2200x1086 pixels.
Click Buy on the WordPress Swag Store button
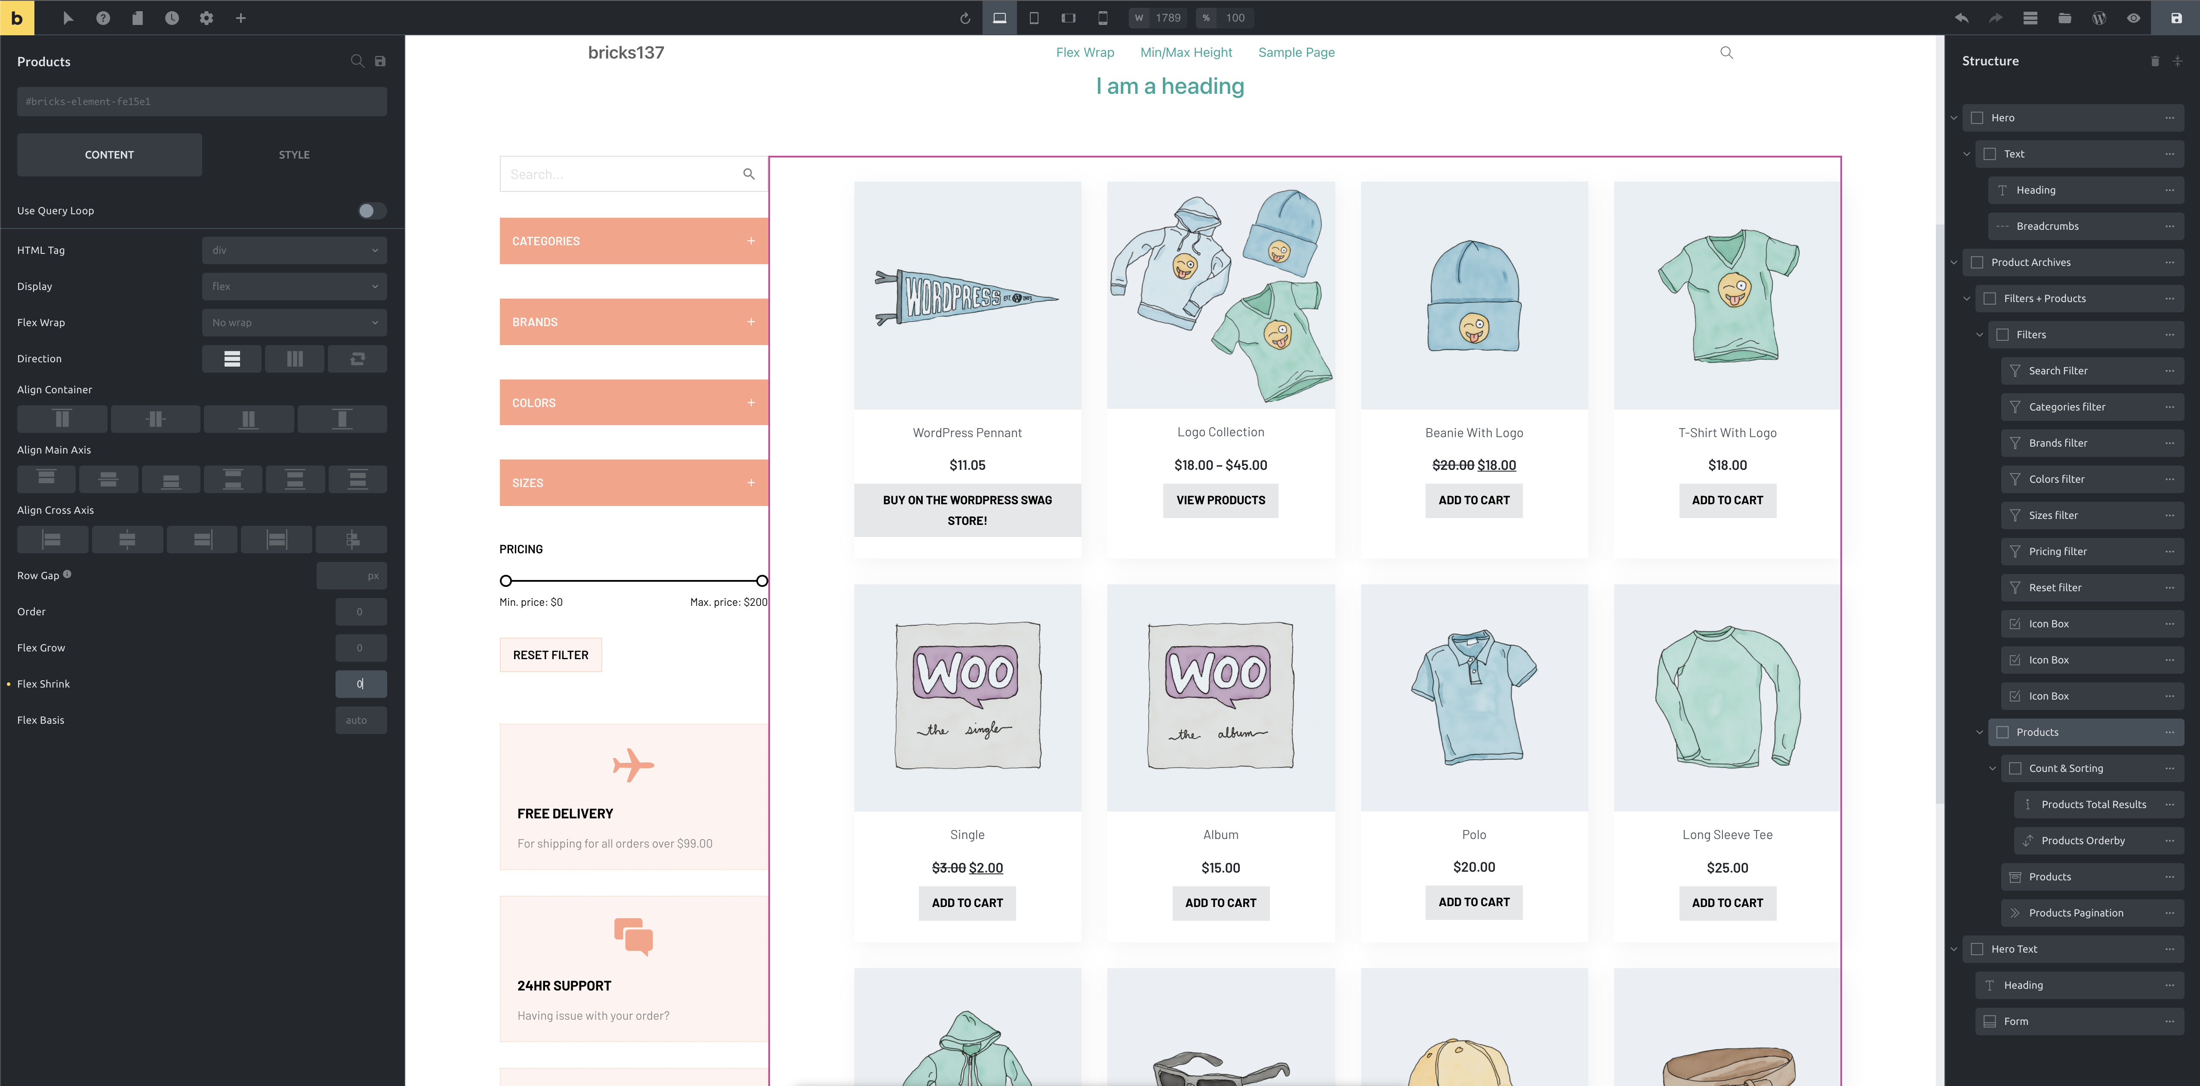click(x=967, y=510)
